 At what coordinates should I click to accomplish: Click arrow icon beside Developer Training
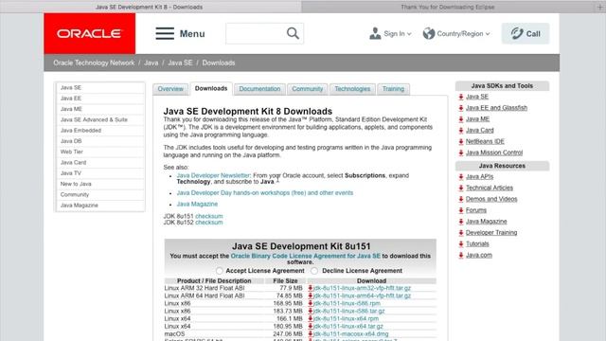[x=461, y=233]
